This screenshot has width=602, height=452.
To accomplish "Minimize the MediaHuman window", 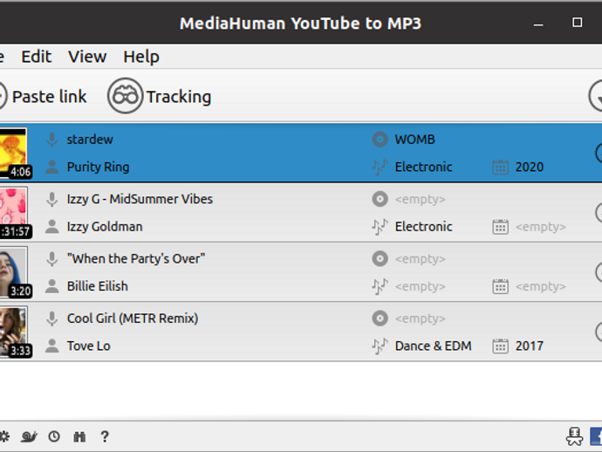I will pos(538,24).
